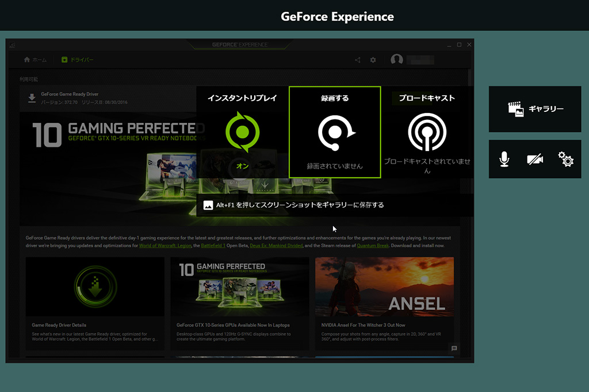The width and height of the screenshot is (589, 392).
Task: Switch to Drivers (ドライバー) tab
Action: coord(78,60)
